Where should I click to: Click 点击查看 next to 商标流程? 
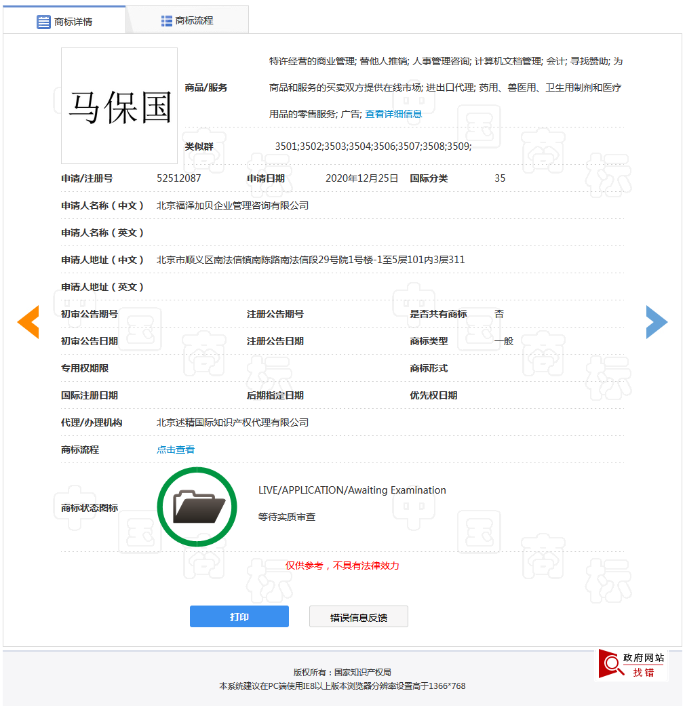tap(176, 450)
